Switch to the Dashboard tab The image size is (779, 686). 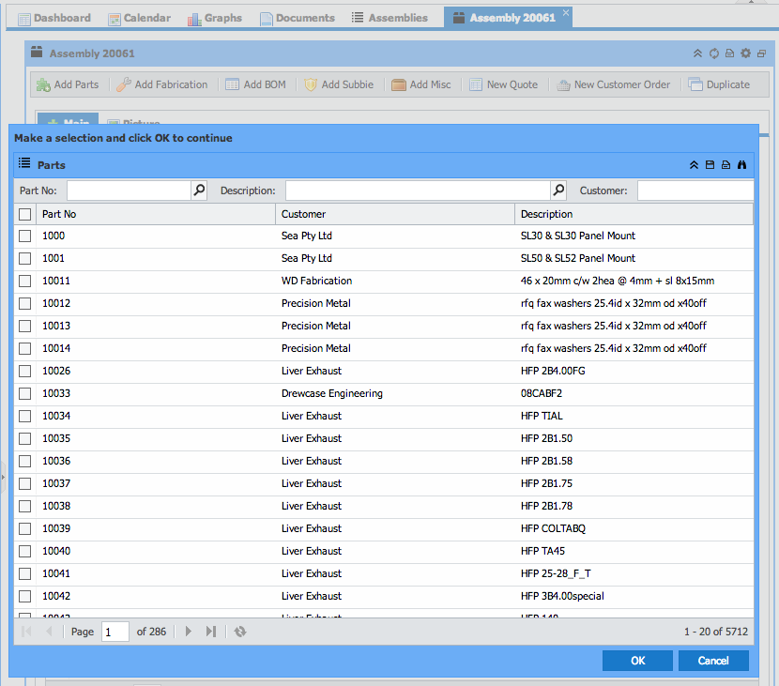point(54,19)
